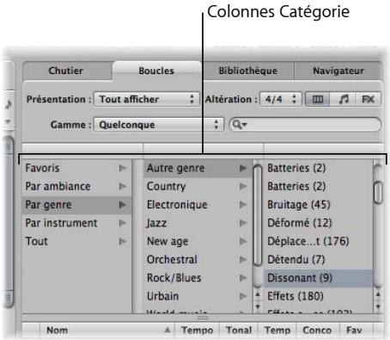Viewport: 390px width, 340px height.
Task: Click inside the loop search field
Action: [x=305, y=125]
